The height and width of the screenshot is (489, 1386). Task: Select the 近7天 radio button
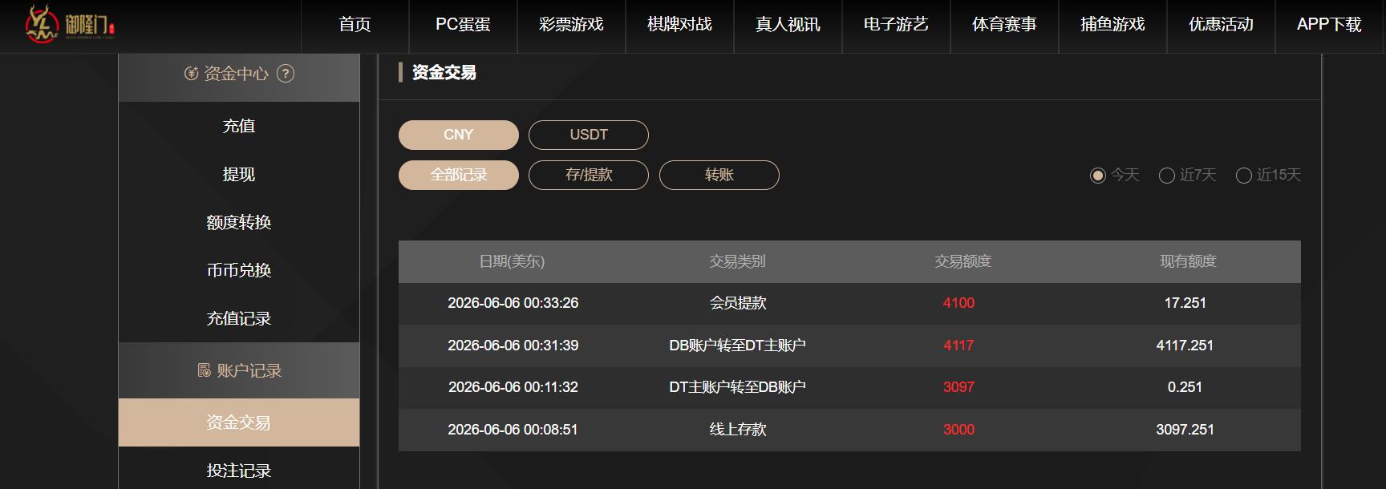(1167, 176)
